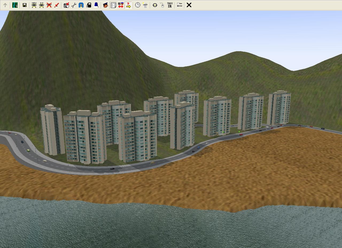Click the red diagonal arrow placement icon
The height and width of the screenshot is (248, 342).
(x=56, y=5)
